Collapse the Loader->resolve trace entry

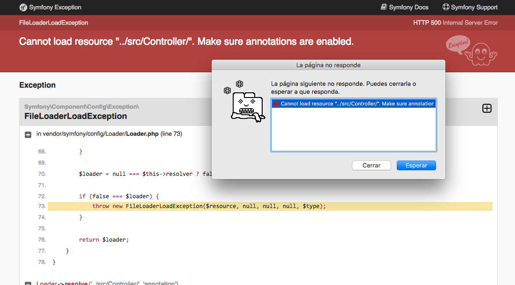coord(28,283)
